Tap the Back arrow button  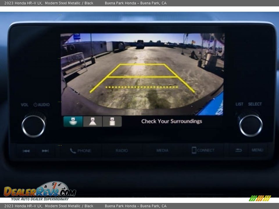click(238, 150)
